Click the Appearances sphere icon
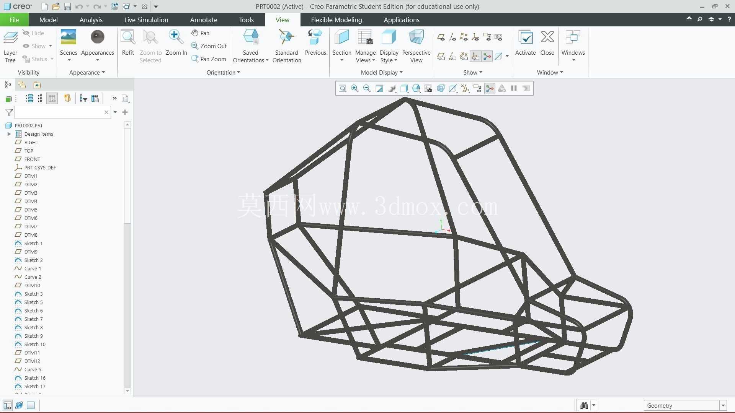735x413 pixels. coord(98,37)
